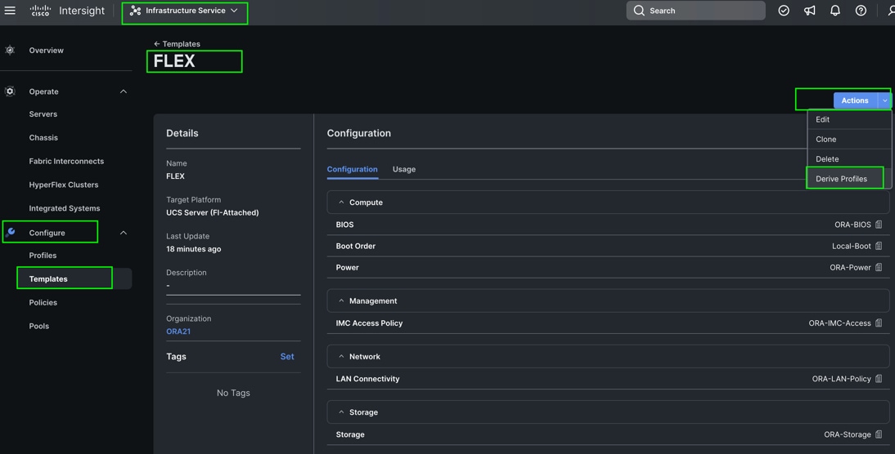Open the help question mark icon
Image resolution: width=895 pixels, height=454 pixels.
click(861, 11)
